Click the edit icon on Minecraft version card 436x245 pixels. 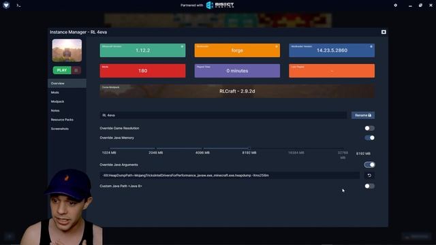point(182,46)
